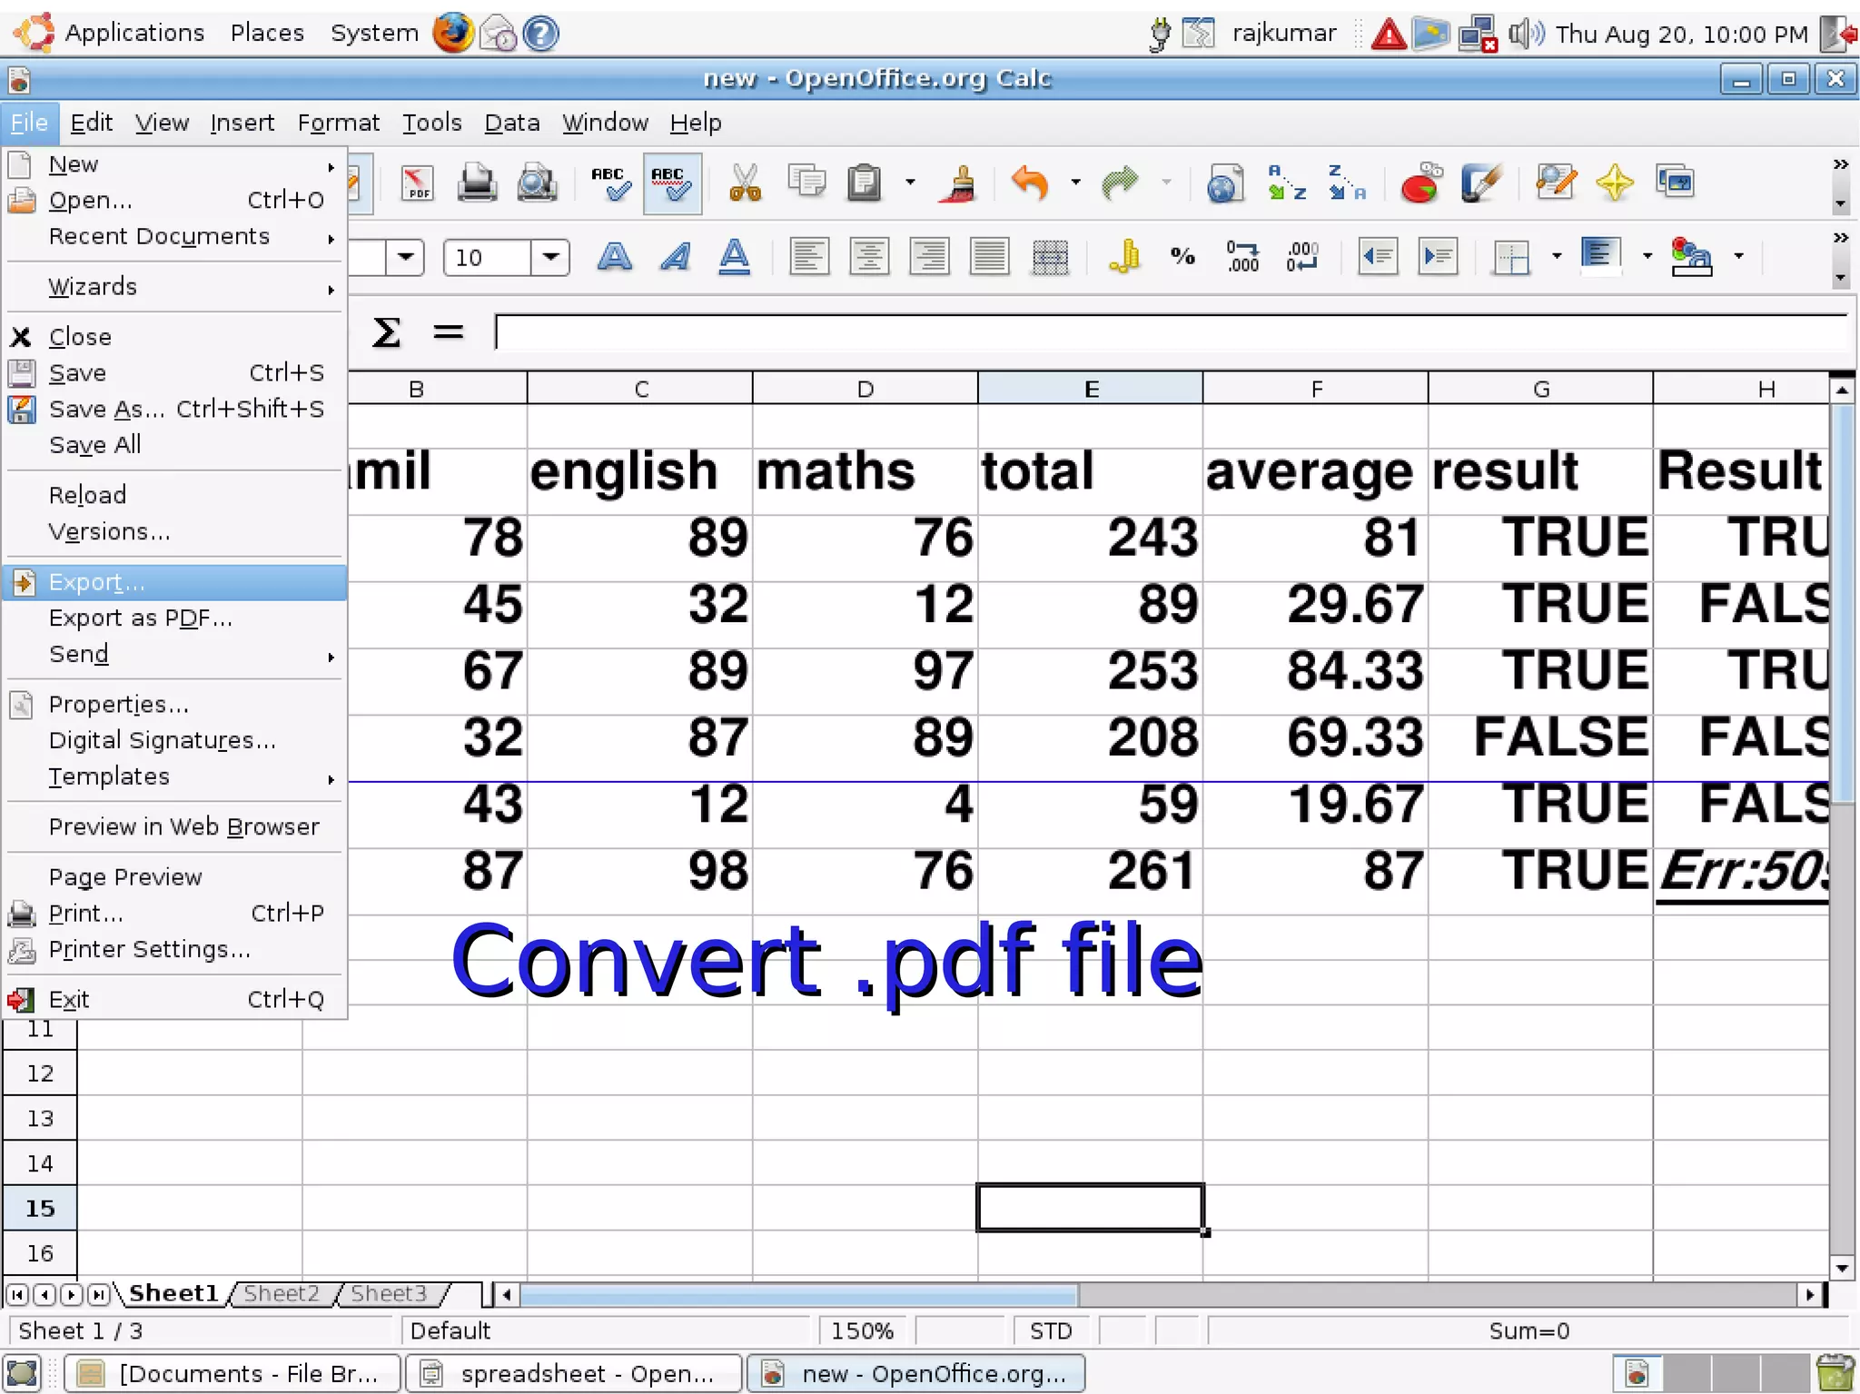Open Find & Replace toolbar icon
1860x1394 pixels.
click(x=1556, y=183)
